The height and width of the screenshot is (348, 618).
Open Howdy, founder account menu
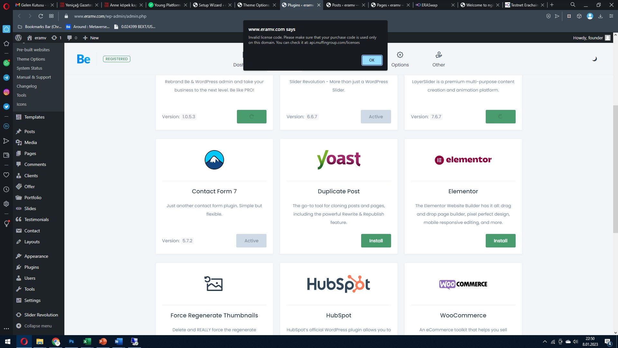click(592, 38)
